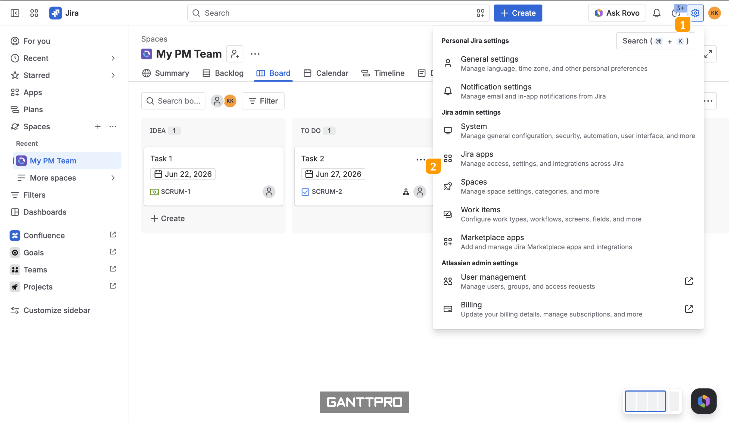
Task: Click the child items hierarchy icon on SCRUM-2
Action: [x=406, y=192]
